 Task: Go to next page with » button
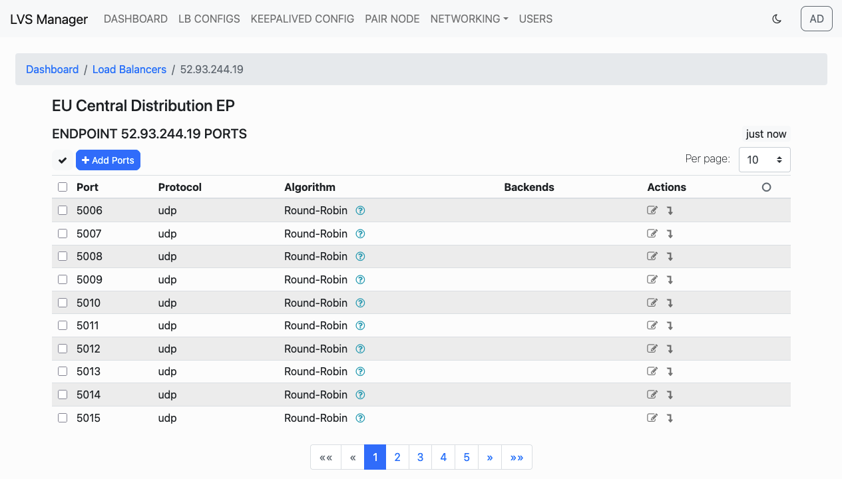490,457
